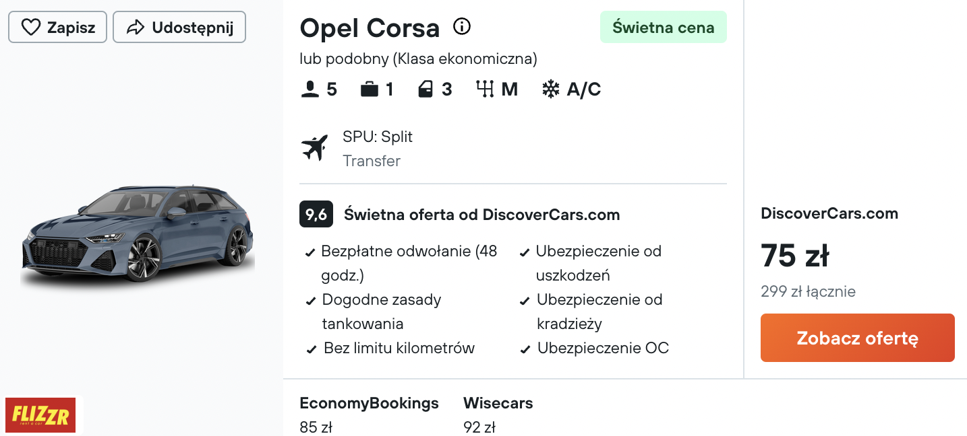Click the Świetna cena green badge

664,27
